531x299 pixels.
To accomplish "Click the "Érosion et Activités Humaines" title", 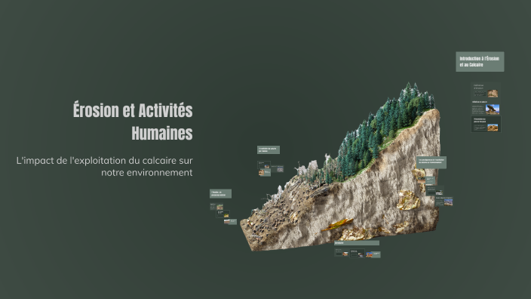I will [133, 122].
